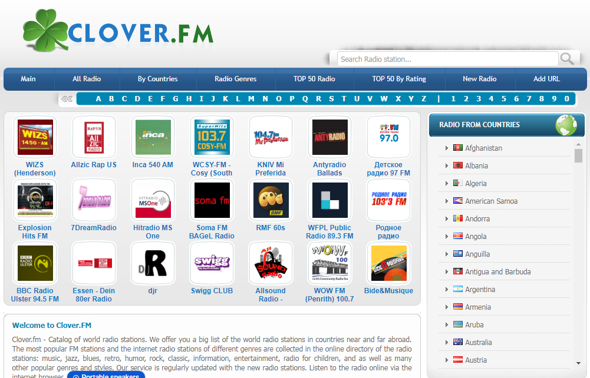Collapse the alphabet bar with the double-arrow

coord(67,98)
